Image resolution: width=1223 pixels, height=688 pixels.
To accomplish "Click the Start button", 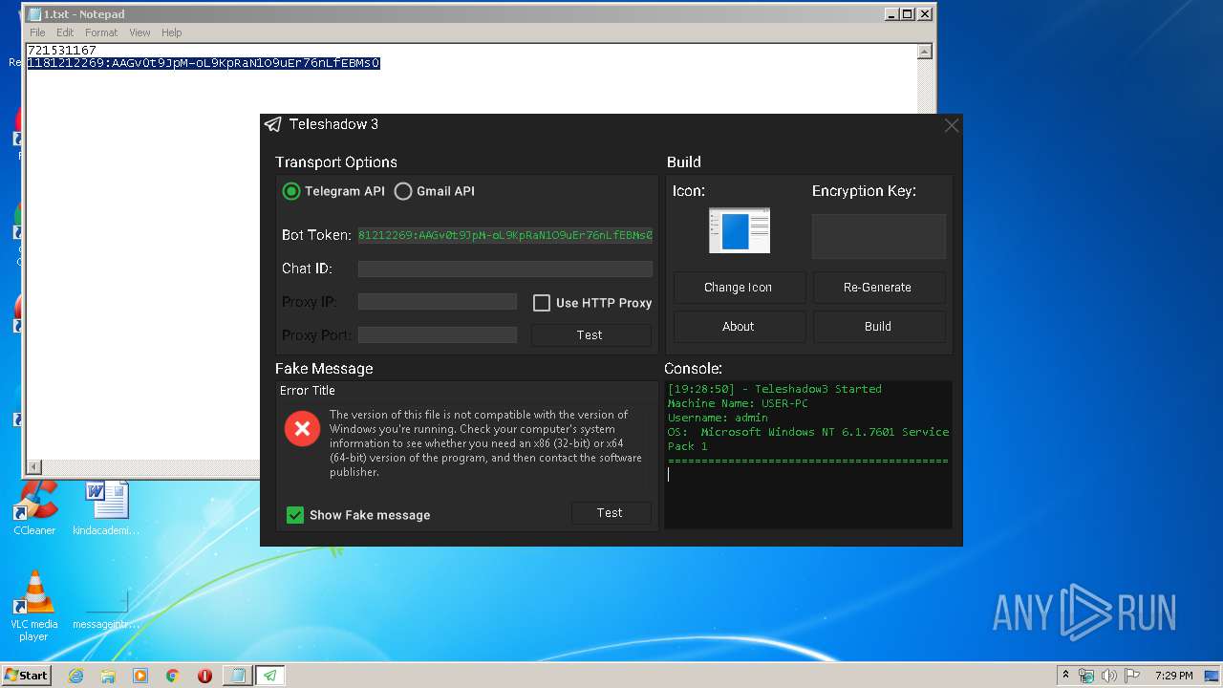I will pyautogui.click(x=27, y=676).
